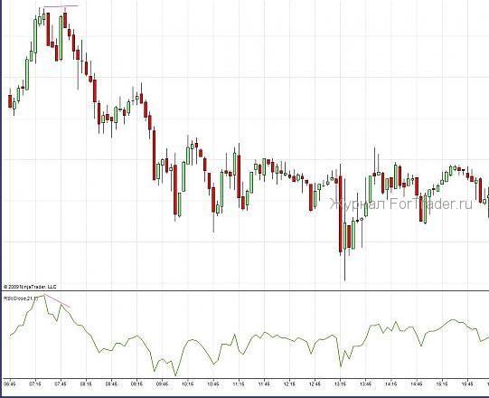
Task: Click the RSI(Close,21,1) indicator label
Action: click(x=21, y=298)
